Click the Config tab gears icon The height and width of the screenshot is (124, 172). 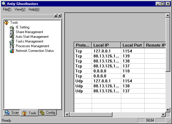pos(42,113)
